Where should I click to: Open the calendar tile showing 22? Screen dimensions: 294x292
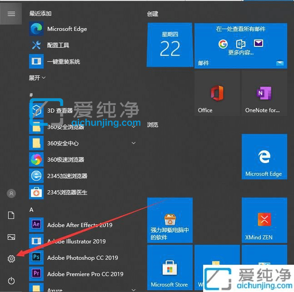pos(170,45)
